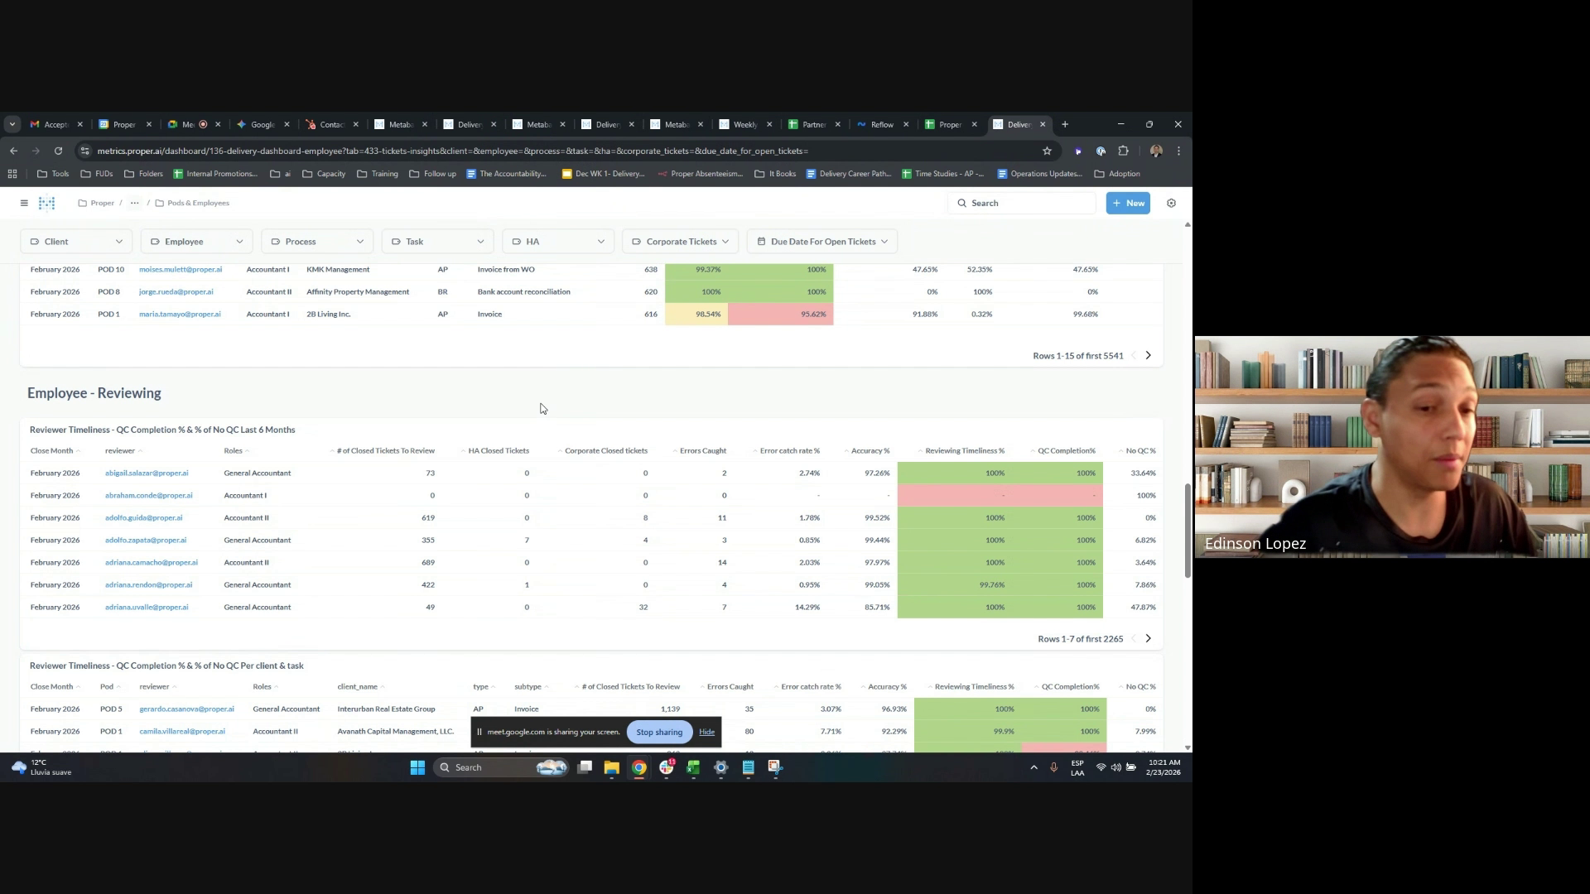The image size is (1590, 894).
Task: Open the Due Date For Open Tickets filter
Action: [822, 242]
